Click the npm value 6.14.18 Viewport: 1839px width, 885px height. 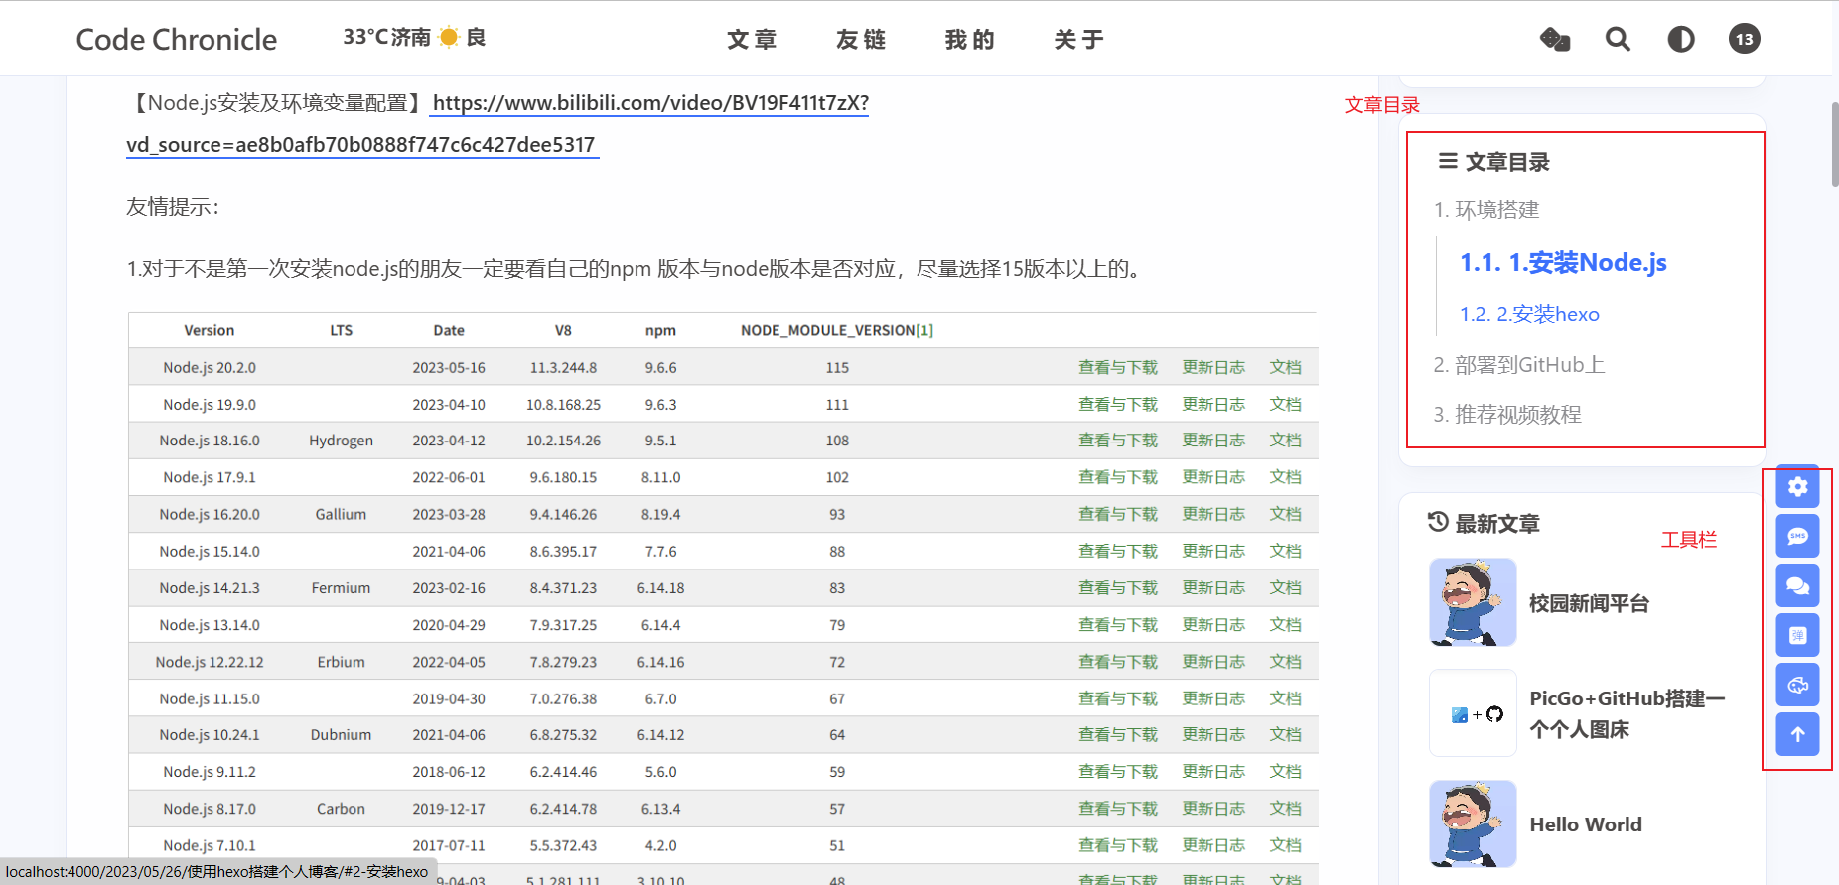[x=660, y=588]
